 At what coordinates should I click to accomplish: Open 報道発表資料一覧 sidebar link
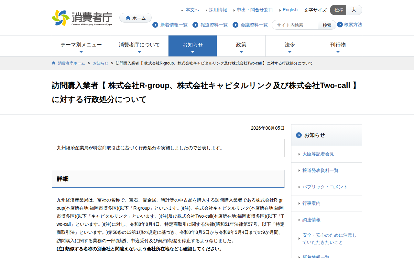(327, 171)
